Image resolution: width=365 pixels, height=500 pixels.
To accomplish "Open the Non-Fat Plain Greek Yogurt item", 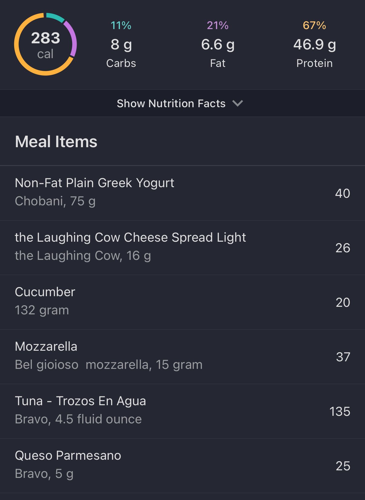I will pyautogui.click(x=95, y=183).
